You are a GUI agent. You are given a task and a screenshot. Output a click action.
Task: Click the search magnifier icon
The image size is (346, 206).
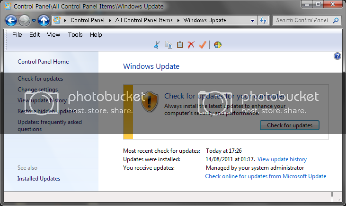pyautogui.click(x=336, y=20)
